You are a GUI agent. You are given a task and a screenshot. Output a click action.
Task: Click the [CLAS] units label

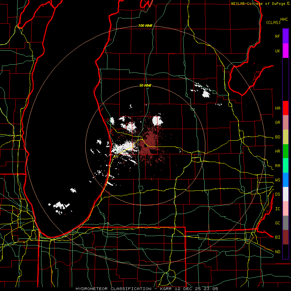point(273,22)
